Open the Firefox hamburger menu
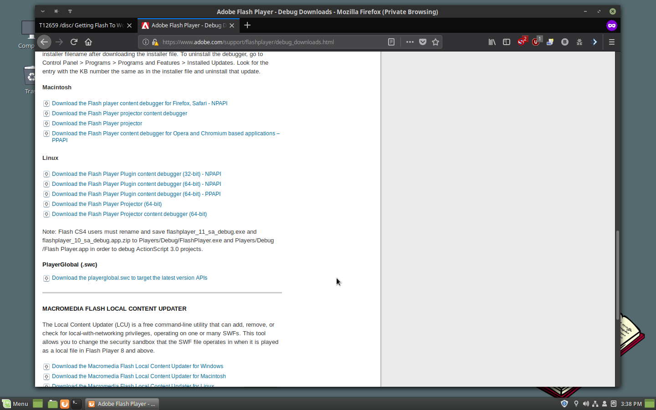Viewport: 656px width, 410px height. (612, 42)
